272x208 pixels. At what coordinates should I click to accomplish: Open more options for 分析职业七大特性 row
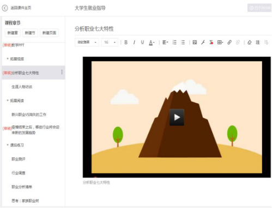click(62, 72)
